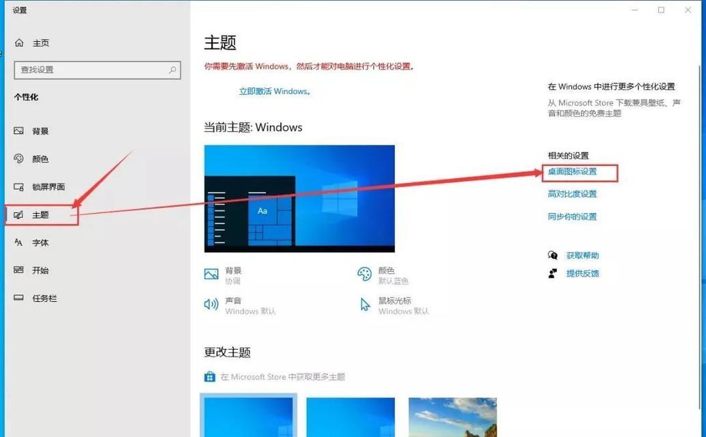Focus the 查找设置 search field
Image resolution: width=706 pixels, height=437 pixels.
click(x=97, y=70)
